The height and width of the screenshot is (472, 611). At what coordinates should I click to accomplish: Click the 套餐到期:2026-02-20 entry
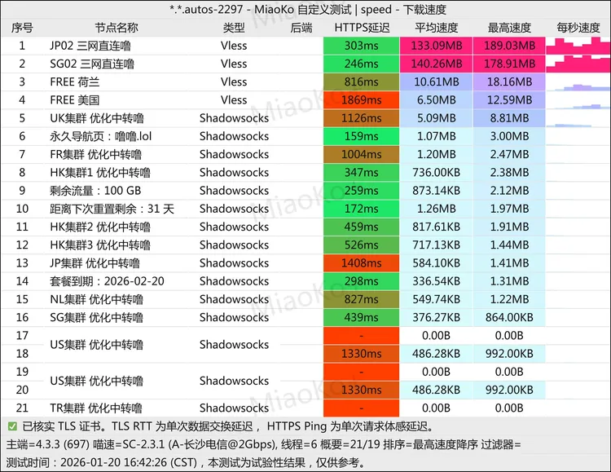point(106,281)
